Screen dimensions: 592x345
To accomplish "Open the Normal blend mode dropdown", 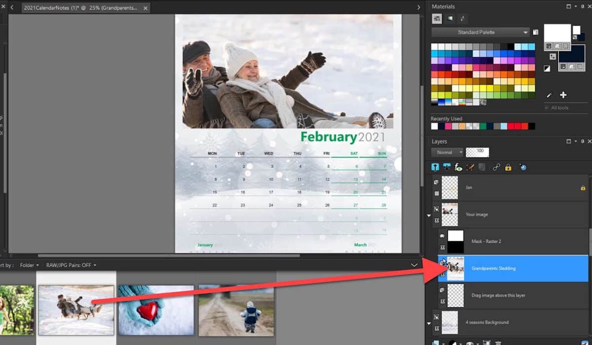I will pyautogui.click(x=447, y=152).
